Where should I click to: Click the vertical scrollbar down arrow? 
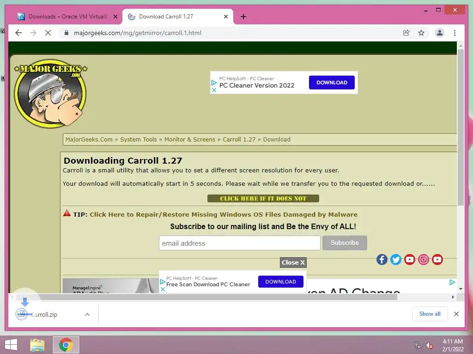coord(461,289)
